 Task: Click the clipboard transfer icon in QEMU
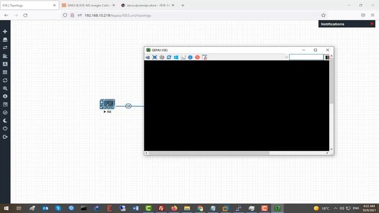pyautogui.click(x=204, y=57)
